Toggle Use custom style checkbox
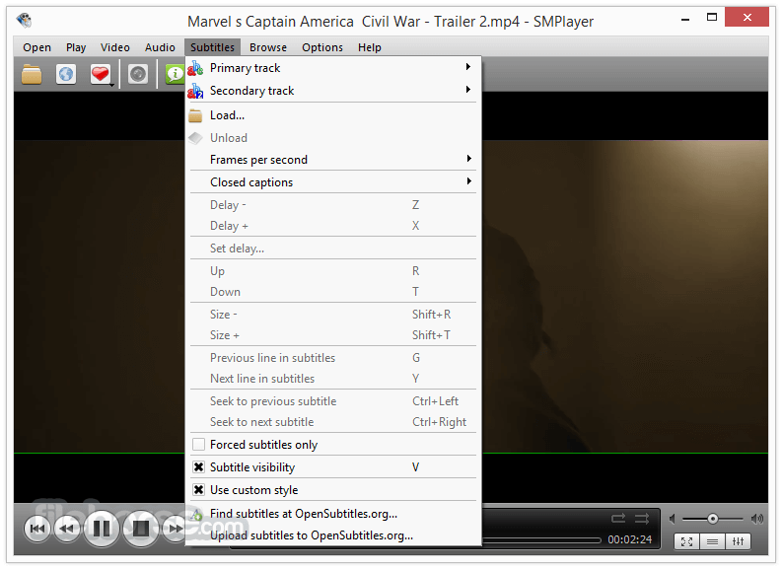782x570 pixels. click(198, 490)
